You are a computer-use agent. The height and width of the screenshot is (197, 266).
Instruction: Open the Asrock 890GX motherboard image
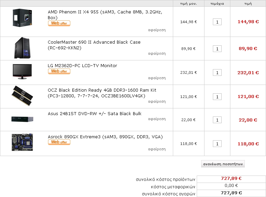click(22, 142)
